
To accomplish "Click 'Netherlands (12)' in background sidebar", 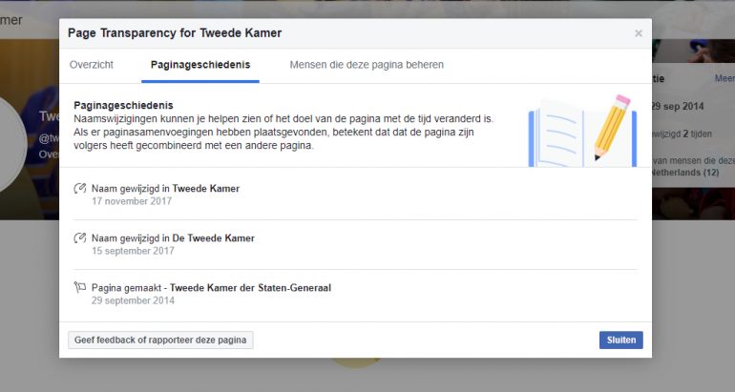I will tap(685, 173).
